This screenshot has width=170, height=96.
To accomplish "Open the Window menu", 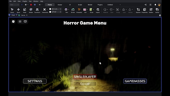I will [36, 1].
